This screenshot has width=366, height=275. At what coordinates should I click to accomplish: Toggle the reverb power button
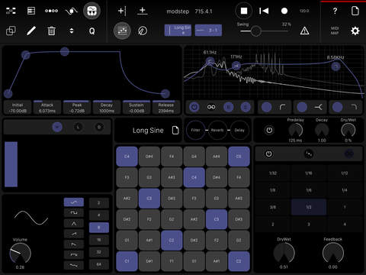269,130
